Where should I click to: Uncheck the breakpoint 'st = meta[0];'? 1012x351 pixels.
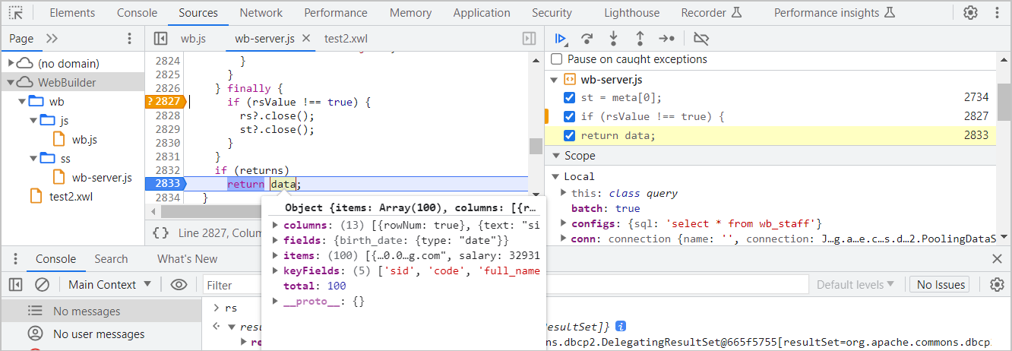pyautogui.click(x=569, y=97)
